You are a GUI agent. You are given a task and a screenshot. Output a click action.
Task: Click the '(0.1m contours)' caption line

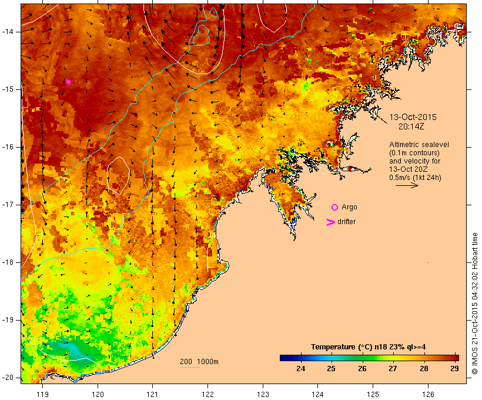click(414, 153)
